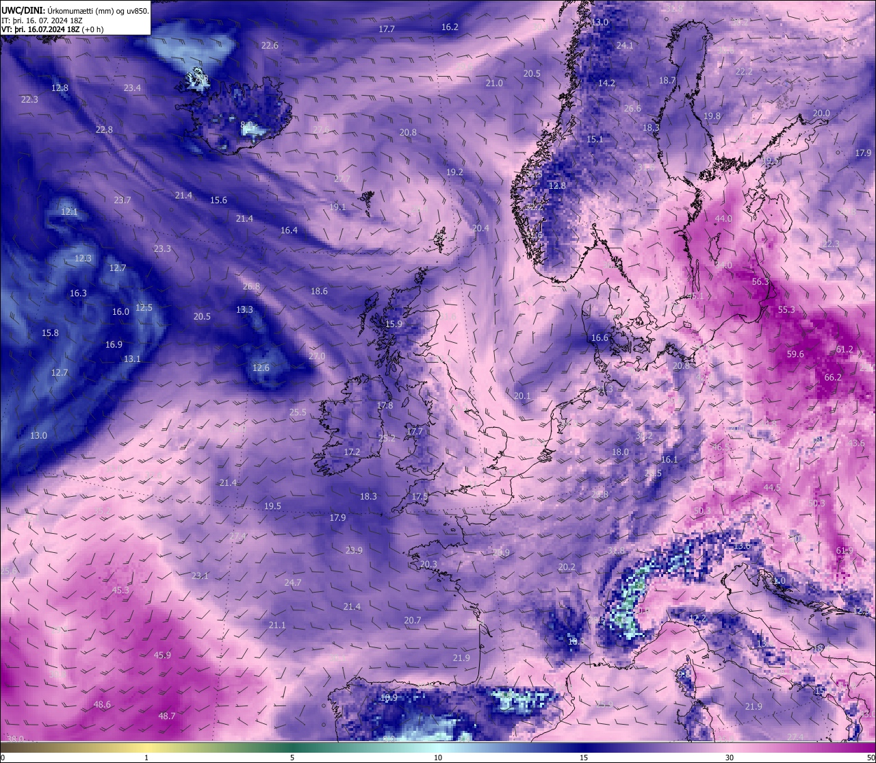876x763 pixels.
Task: Click the 44.0 value near the Baltic
Action: pos(723,218)
